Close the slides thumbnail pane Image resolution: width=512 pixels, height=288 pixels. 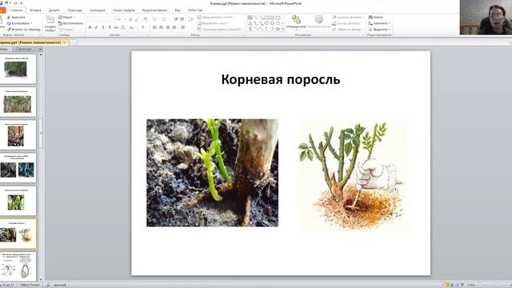point(41,49)
